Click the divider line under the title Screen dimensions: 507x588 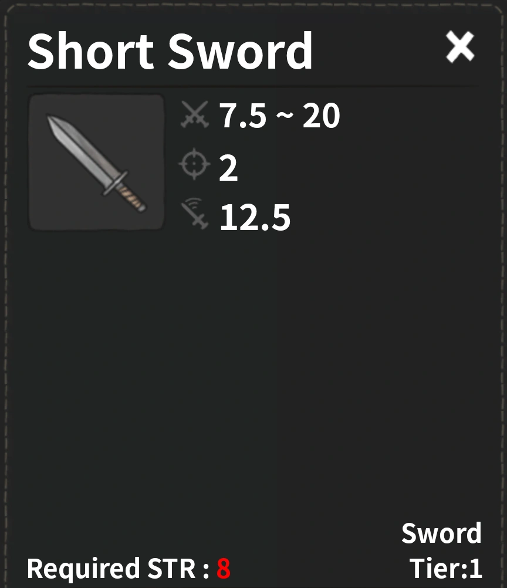click(252, 87)
